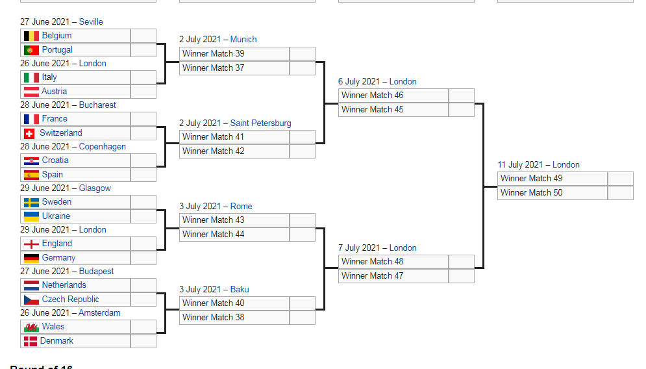Select the Winner Match 49 cell
646x369 pixels.
552,179
